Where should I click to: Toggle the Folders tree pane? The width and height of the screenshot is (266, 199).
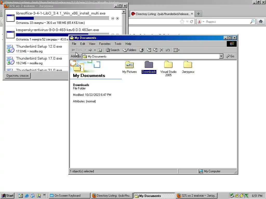(x=129, y=50)
